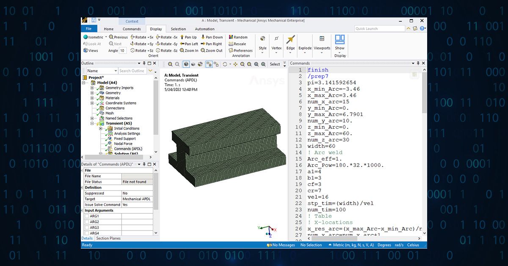Apply Random annotation colors
This screenshot has width=508, height=266.
point(231,37)
